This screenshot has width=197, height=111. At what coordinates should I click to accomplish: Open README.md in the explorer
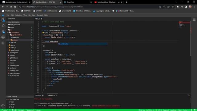pos(14,76)
